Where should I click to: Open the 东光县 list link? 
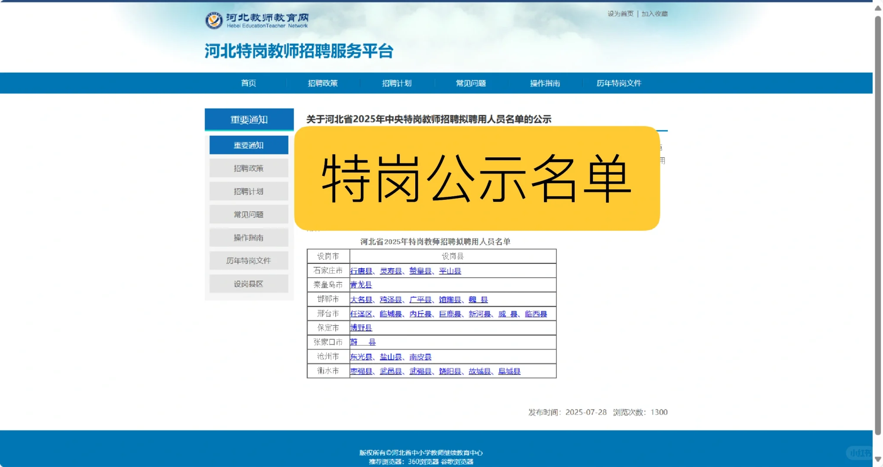coord(361,357)
